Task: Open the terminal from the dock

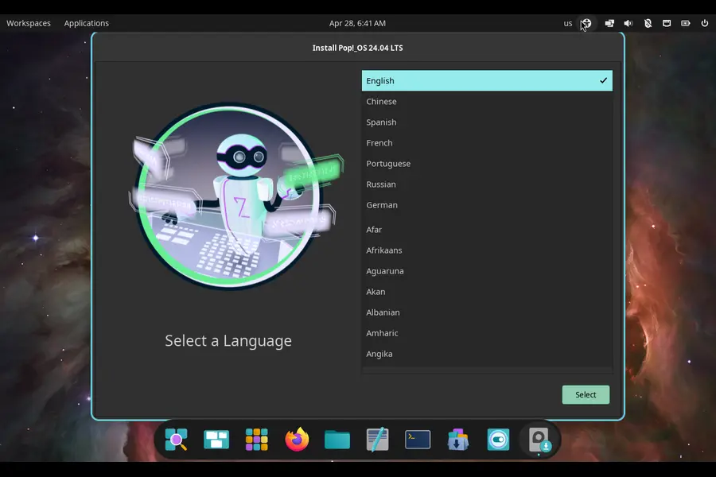Action: [x=417, y=439]
